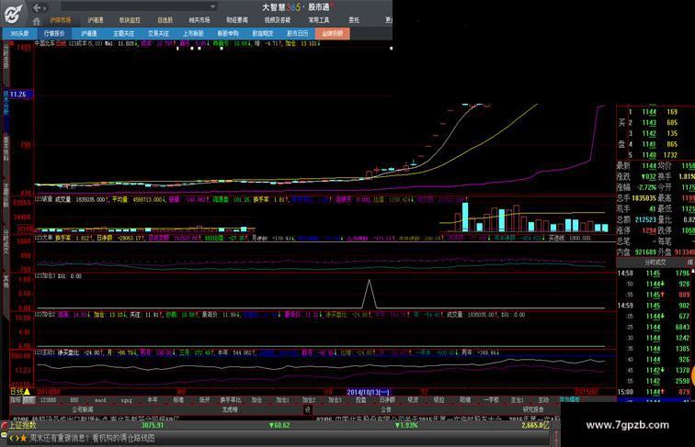The height and width of the screenshot is (447, 695).
Task: Open the 公告 announcements tab
Action: click(x=385, y=409)
